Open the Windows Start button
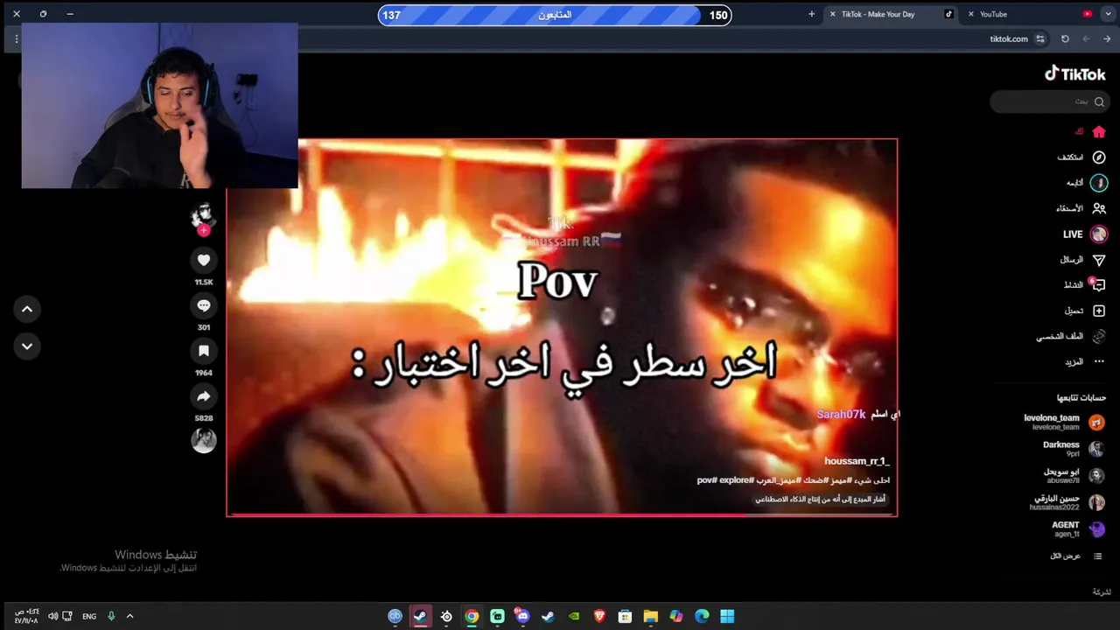This screenshot has height=630, width=1120. pos(727,616)
